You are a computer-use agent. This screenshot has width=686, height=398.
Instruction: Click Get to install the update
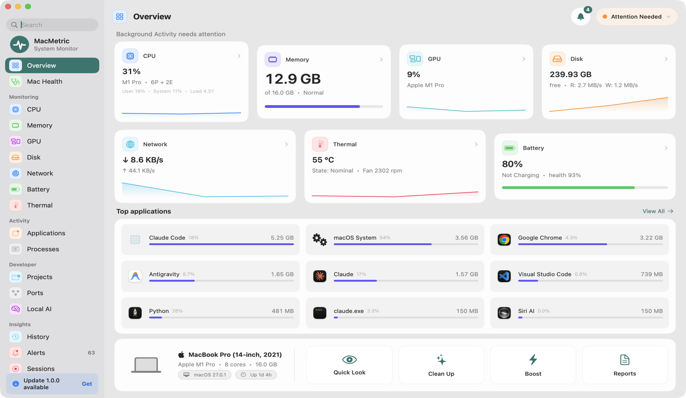pos(87,384)
